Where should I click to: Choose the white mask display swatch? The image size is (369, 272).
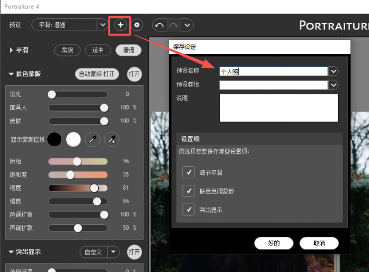pos(73,139)
